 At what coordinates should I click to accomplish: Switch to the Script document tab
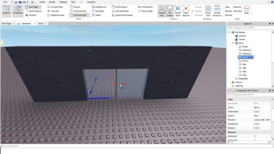[41, 24]
